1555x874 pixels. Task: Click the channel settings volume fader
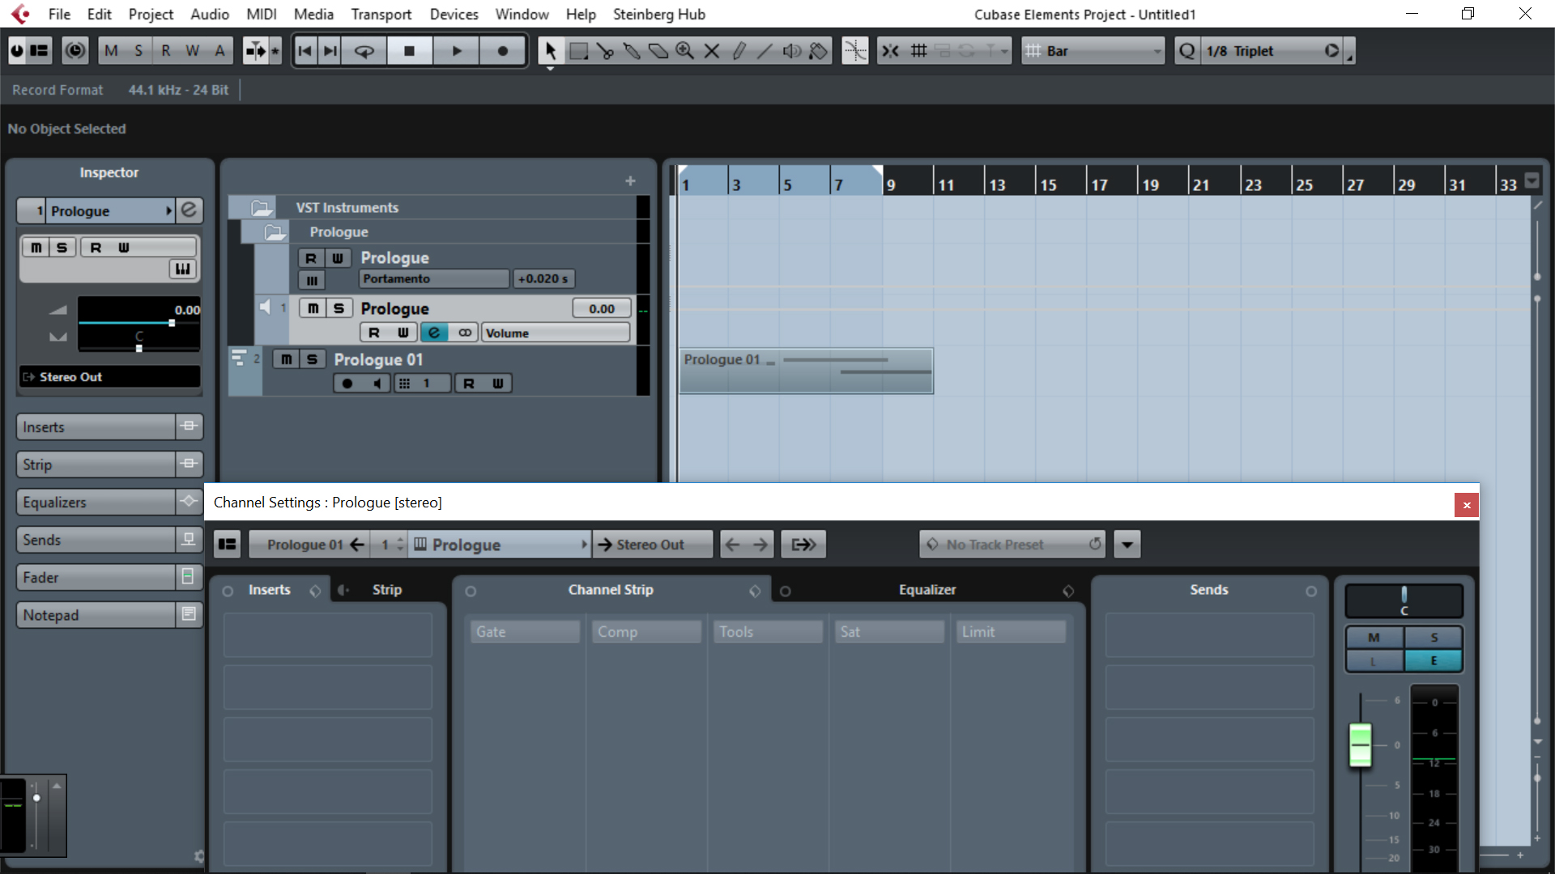click(x=1361, y=745)
